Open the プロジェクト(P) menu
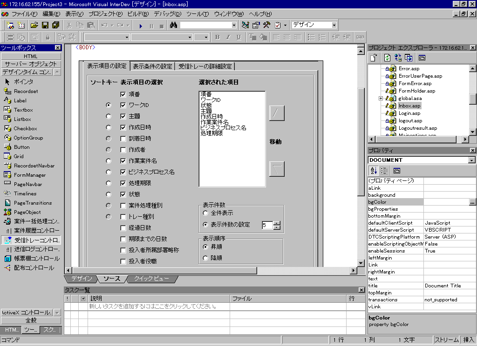Viewport: 477px width, 346px height. tap(106, 14)
